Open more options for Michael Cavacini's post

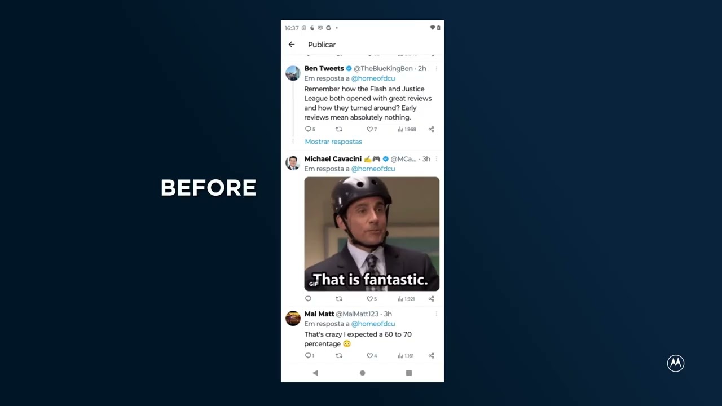coord(436,159)
